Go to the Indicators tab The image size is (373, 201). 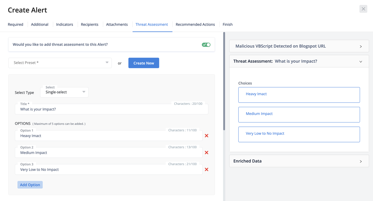(x=64, y=25)
